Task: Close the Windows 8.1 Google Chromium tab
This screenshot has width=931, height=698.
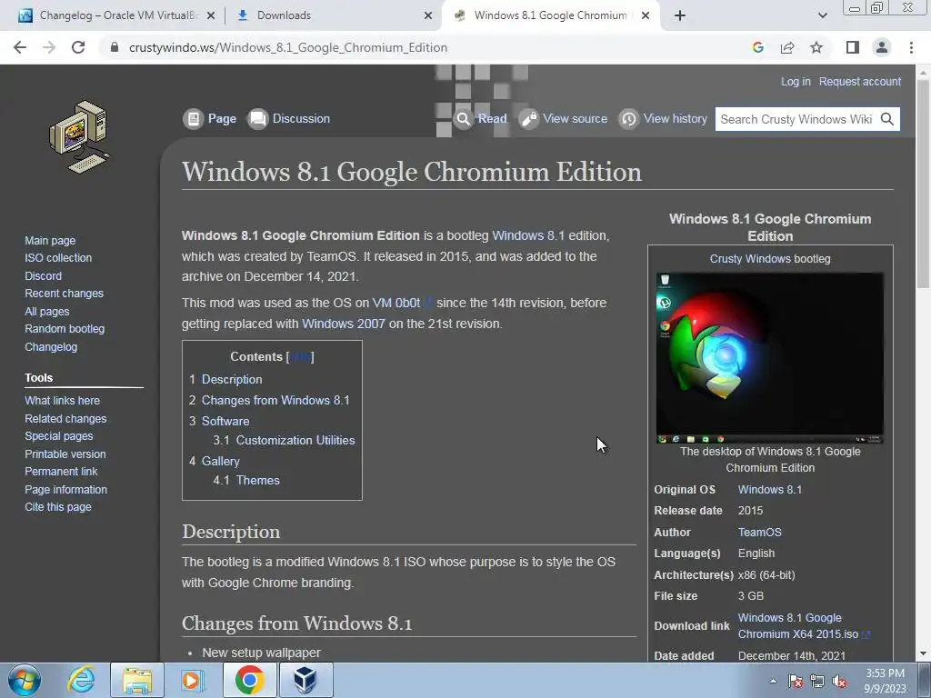Action: pyautogui.click(x=646, y=16)
